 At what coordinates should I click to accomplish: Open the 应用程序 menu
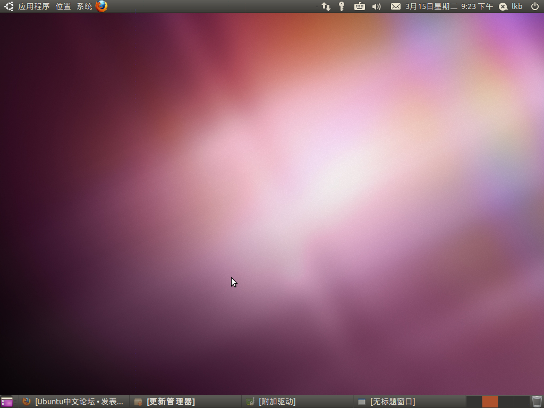33,6
